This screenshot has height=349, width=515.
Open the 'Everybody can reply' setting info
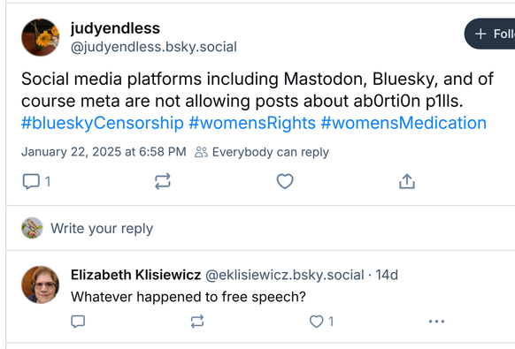pyautogui.click(x=262, y=152)
